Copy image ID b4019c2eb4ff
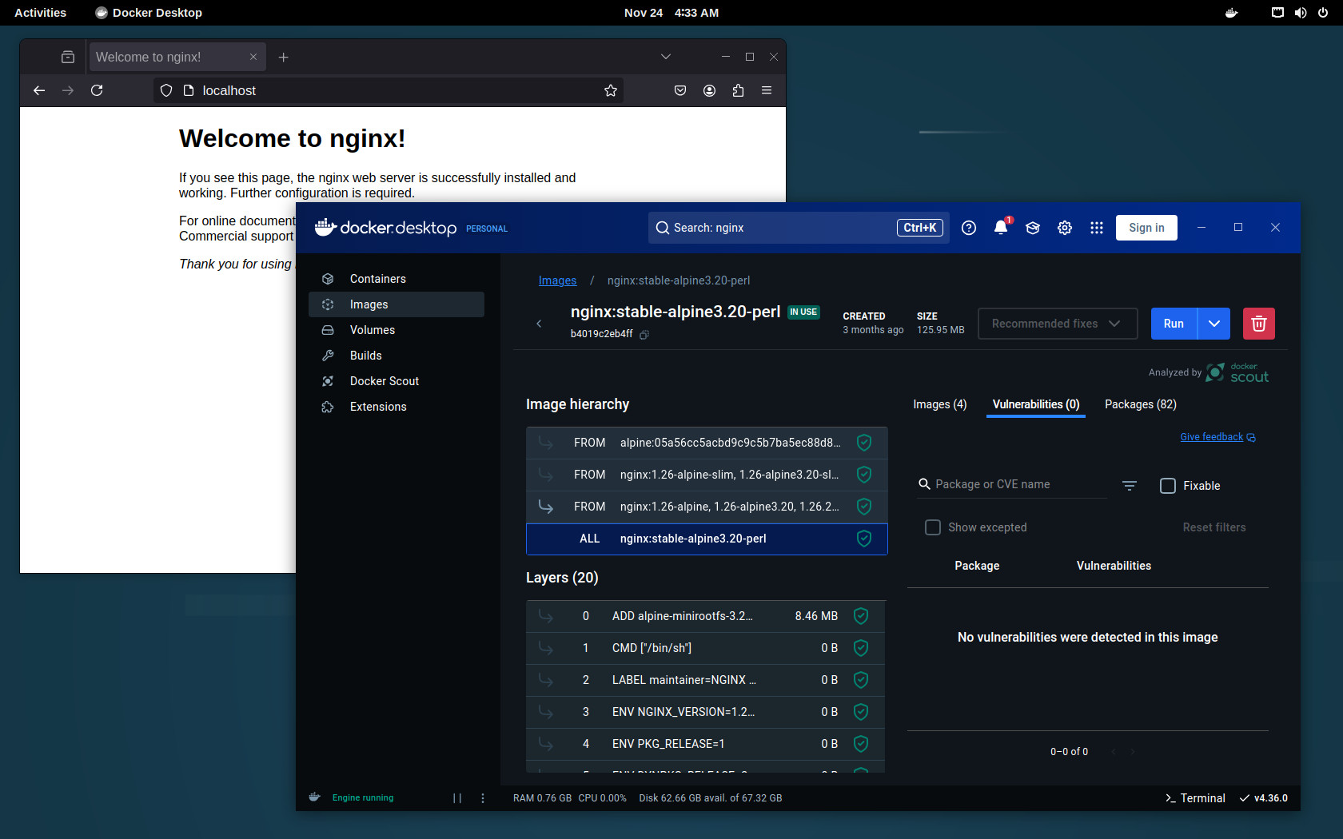The height and width of the screenshot is (839, 1343). coord(644,335)
